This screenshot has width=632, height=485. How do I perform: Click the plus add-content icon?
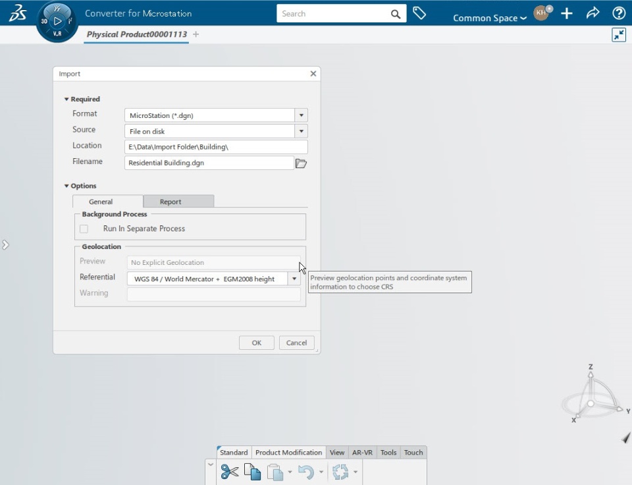click(567, 13)
